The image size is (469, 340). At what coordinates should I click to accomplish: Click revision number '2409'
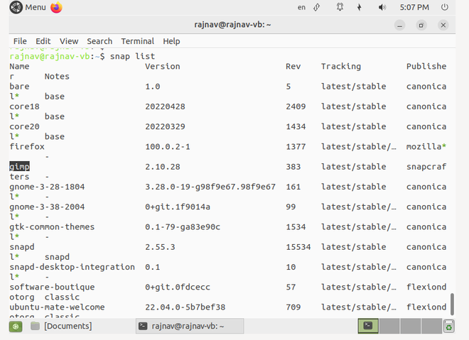(x=296, y=106)
